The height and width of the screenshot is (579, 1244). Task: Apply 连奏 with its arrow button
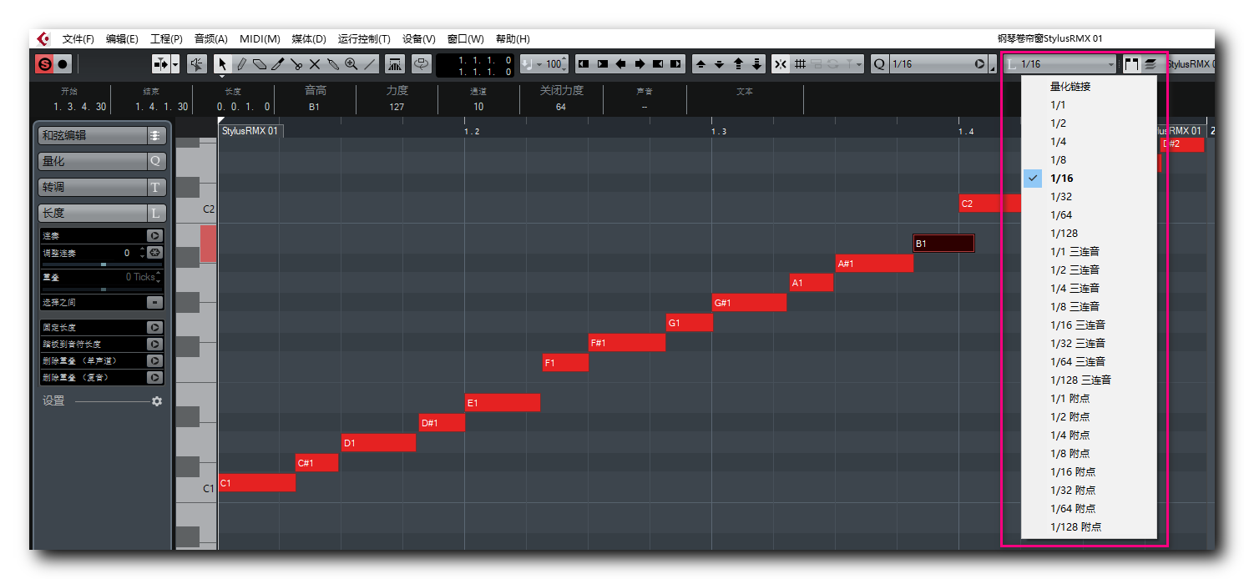coord(154,236)
